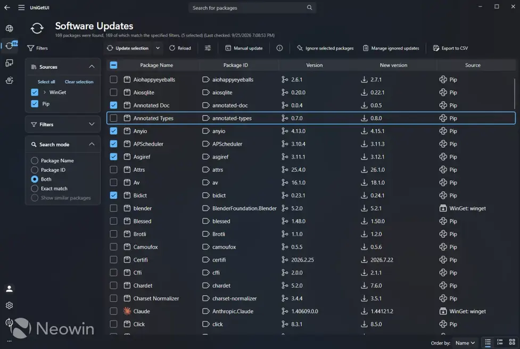Image resolution: width=520 pixels, height=349 pixels.
Task: Switch to the grid icons view
Action: point(512,343)
